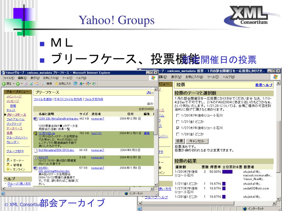Click purple result bar for 1/20 option
This screenshot has width=282, height=211.
(x=227, y=172)
